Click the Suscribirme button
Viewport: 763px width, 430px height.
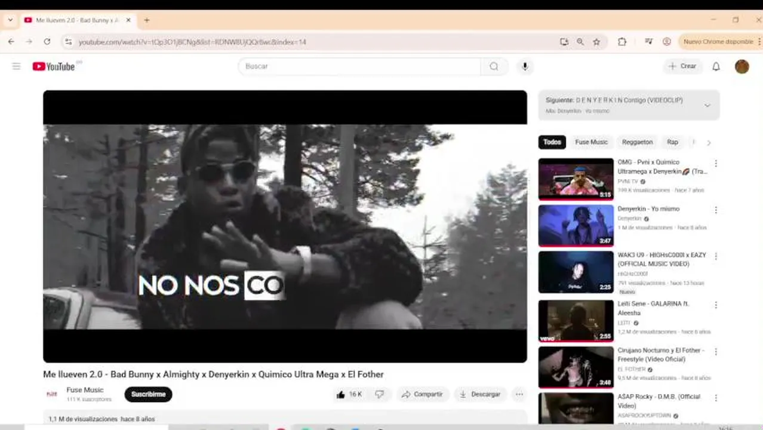coord(148,394)
